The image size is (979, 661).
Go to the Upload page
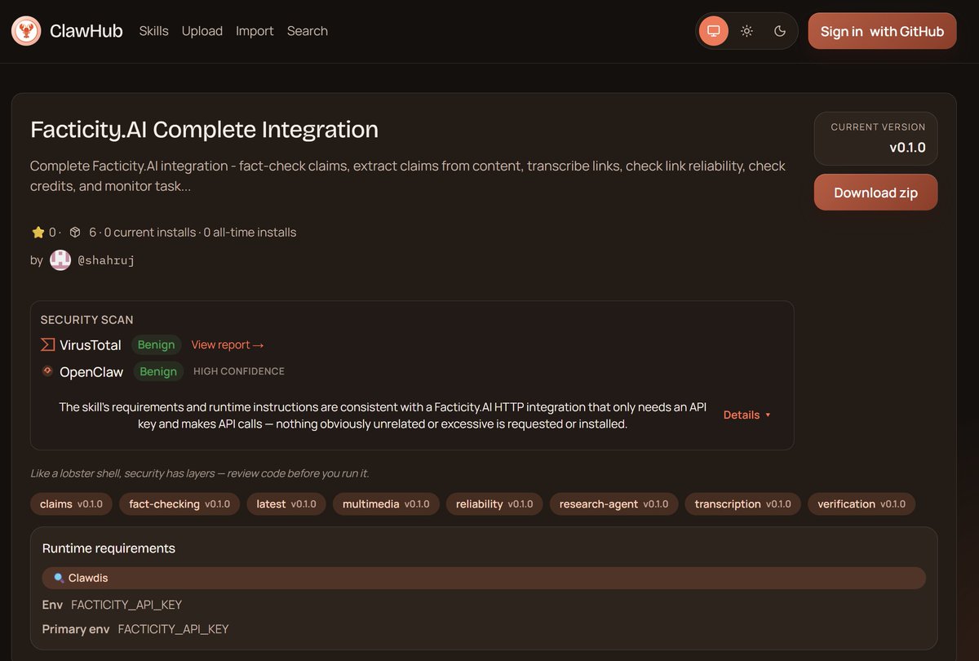(202, 31)
